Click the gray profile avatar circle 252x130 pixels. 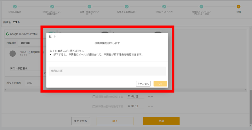[x=13, y=54]
